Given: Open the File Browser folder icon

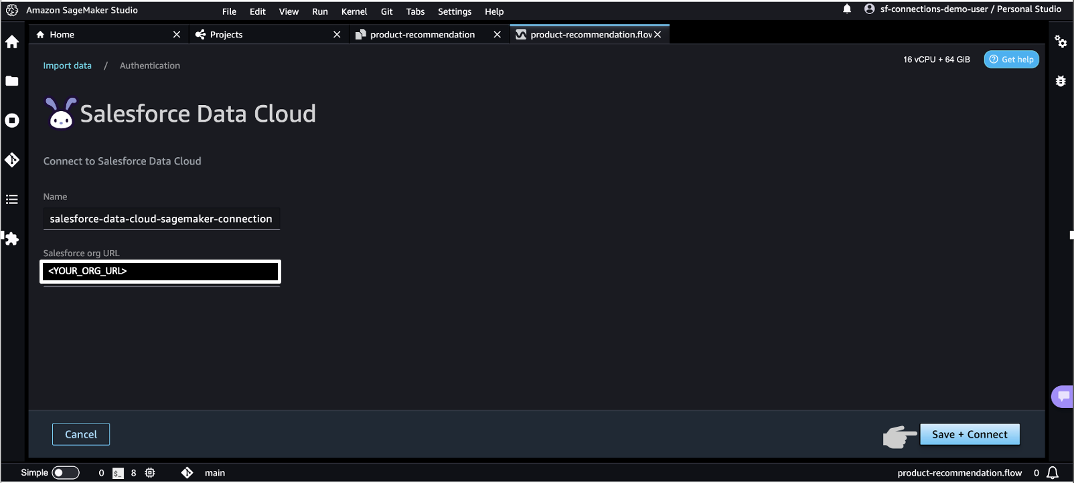Looking at the screenshot, I should [x=12, y=81].
